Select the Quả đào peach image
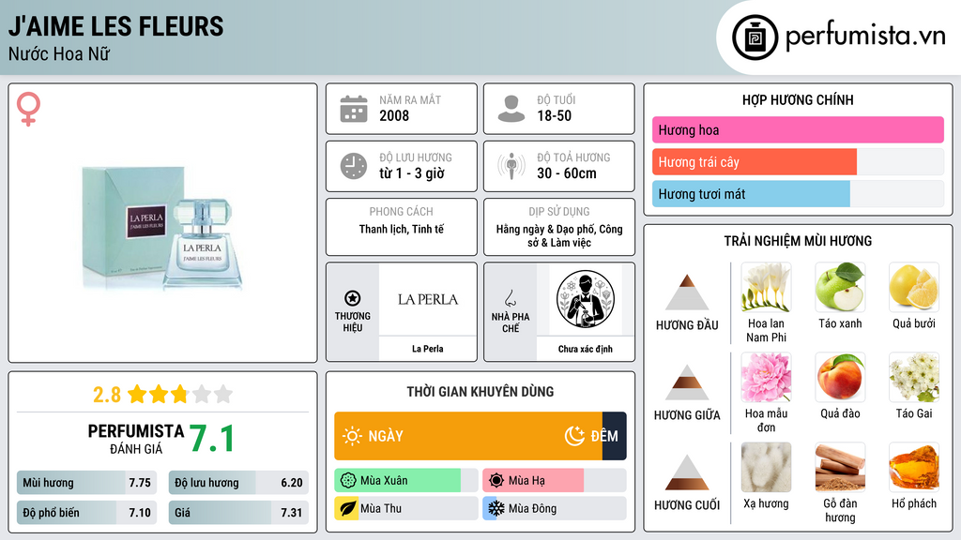 pos(840,377)
